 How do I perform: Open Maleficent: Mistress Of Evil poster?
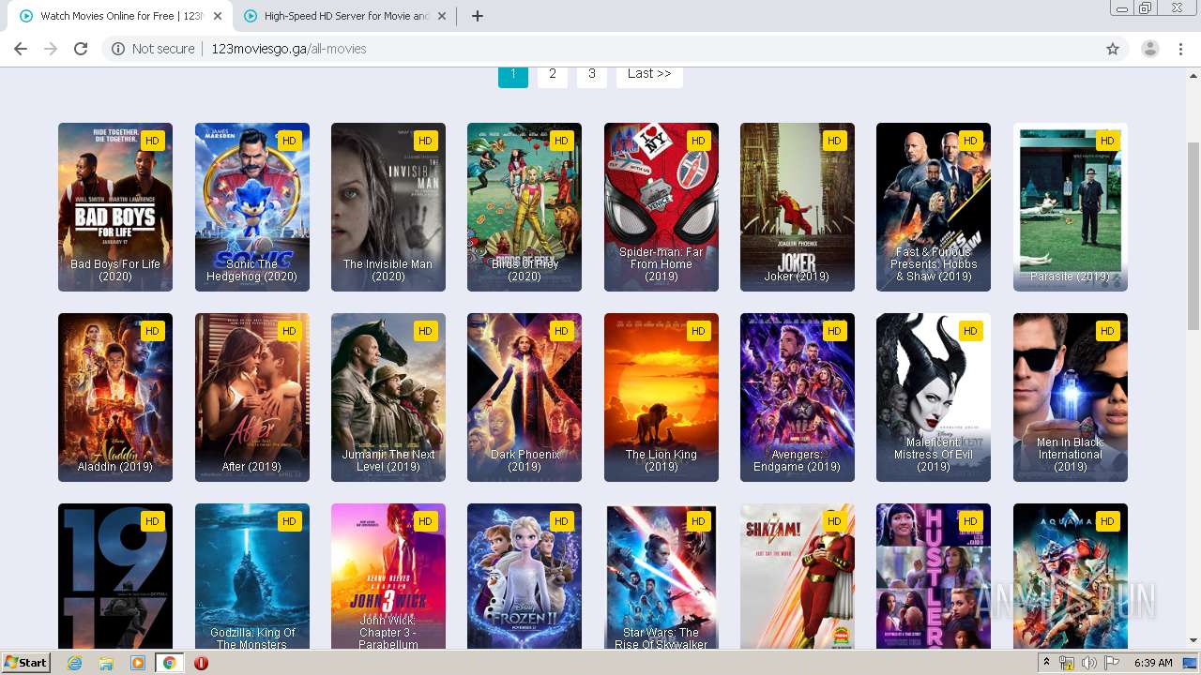pyautogui.click(x=934, y=397)
